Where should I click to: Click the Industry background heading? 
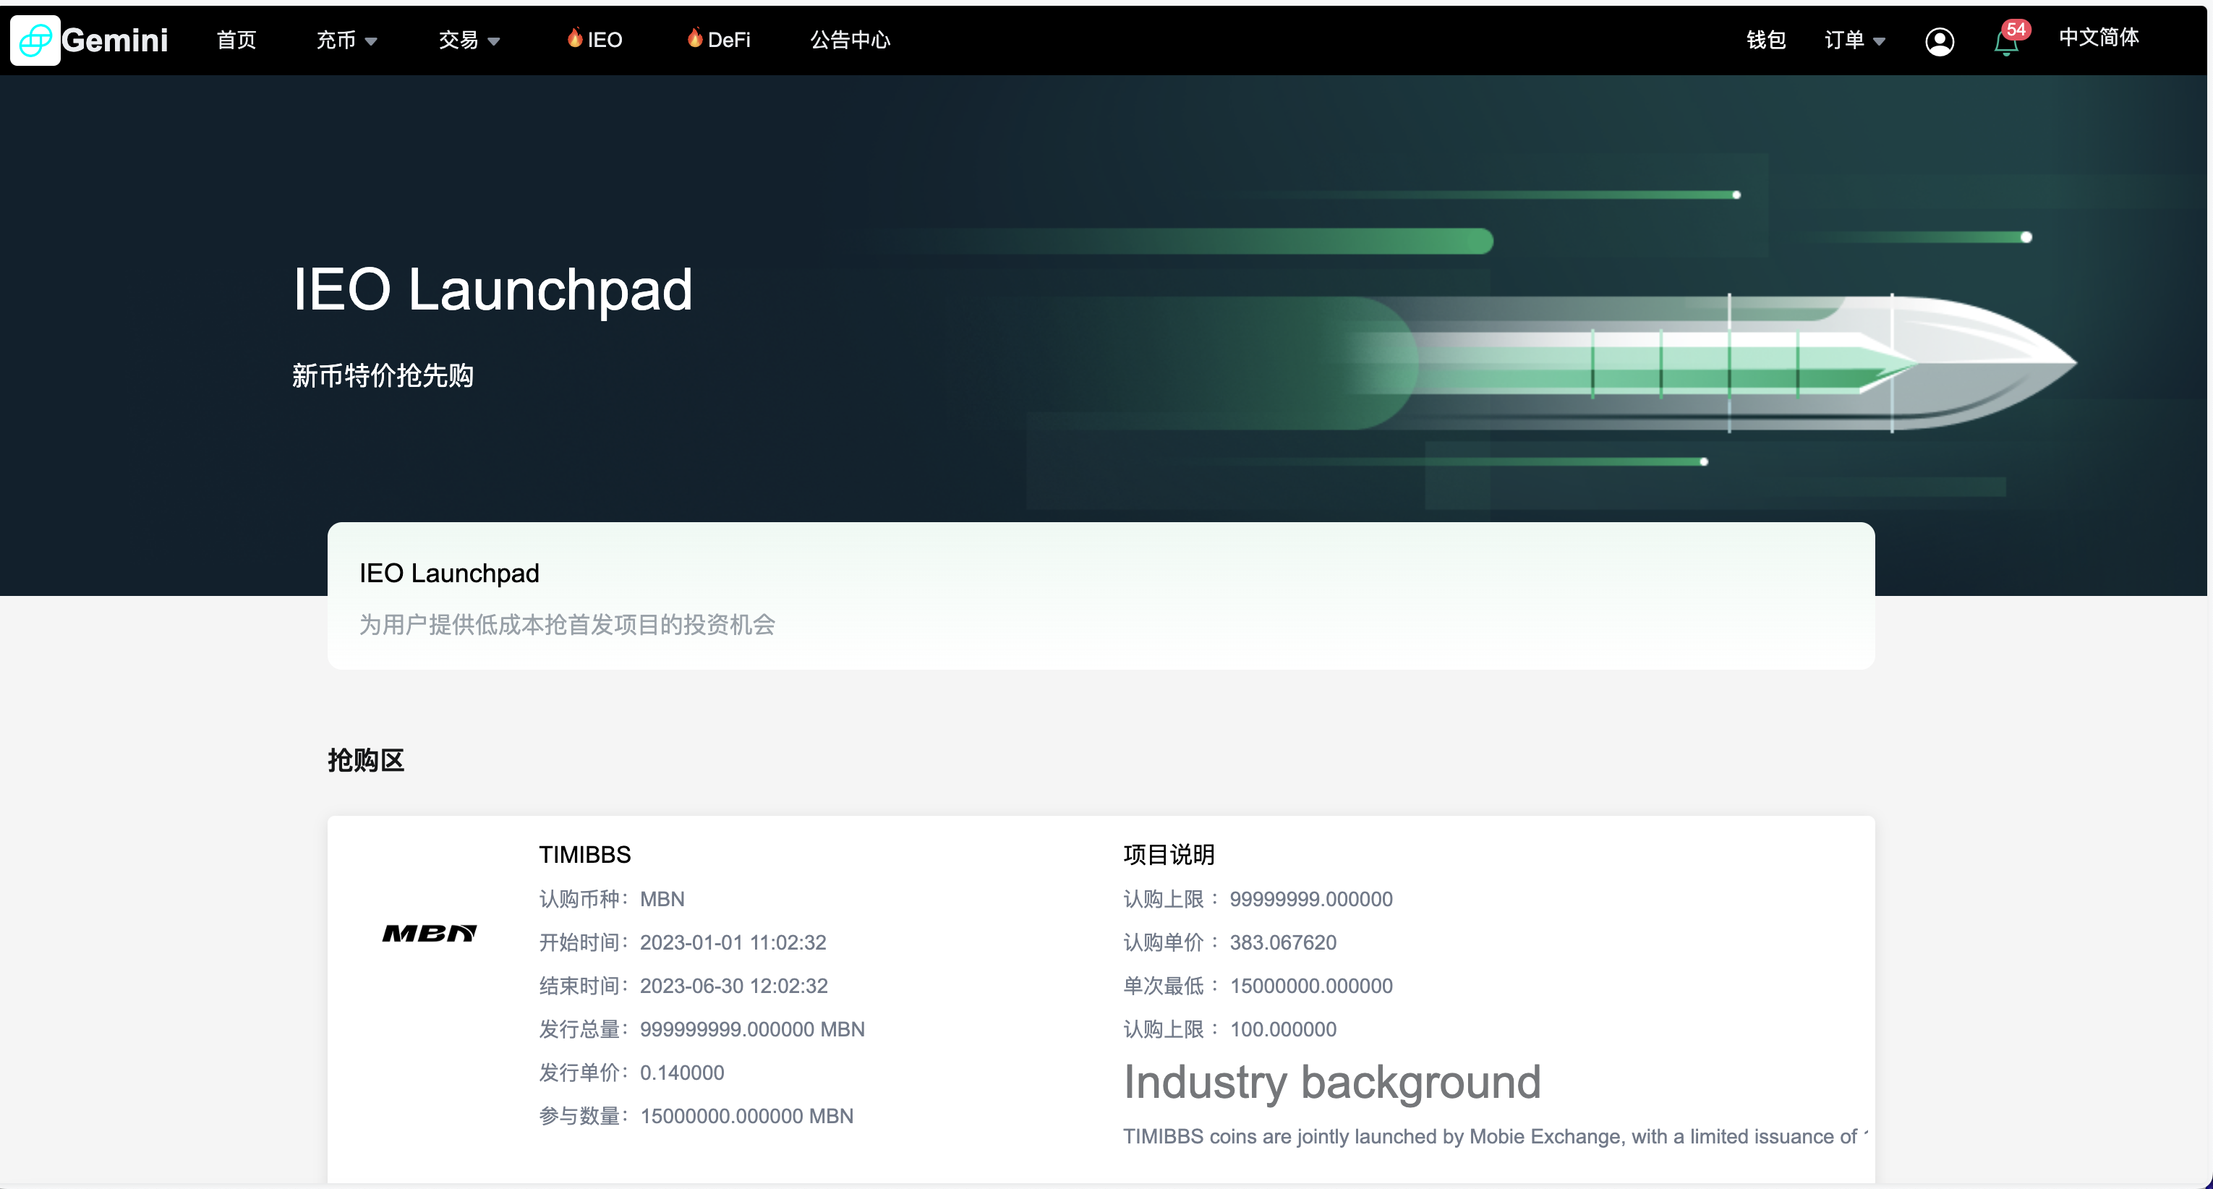(1331, 1082)
